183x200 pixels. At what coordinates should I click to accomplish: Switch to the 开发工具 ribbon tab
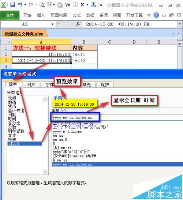pyautogui.click(x=134, y=15)
